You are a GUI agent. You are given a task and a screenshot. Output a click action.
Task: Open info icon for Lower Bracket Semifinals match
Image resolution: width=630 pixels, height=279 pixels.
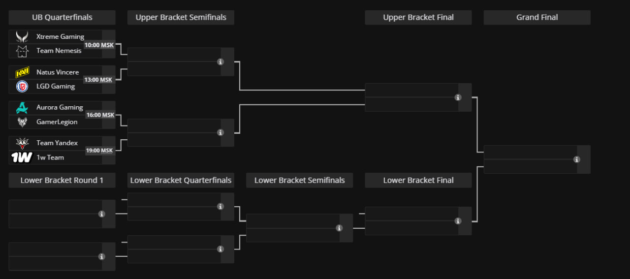(x=339, y=228)
